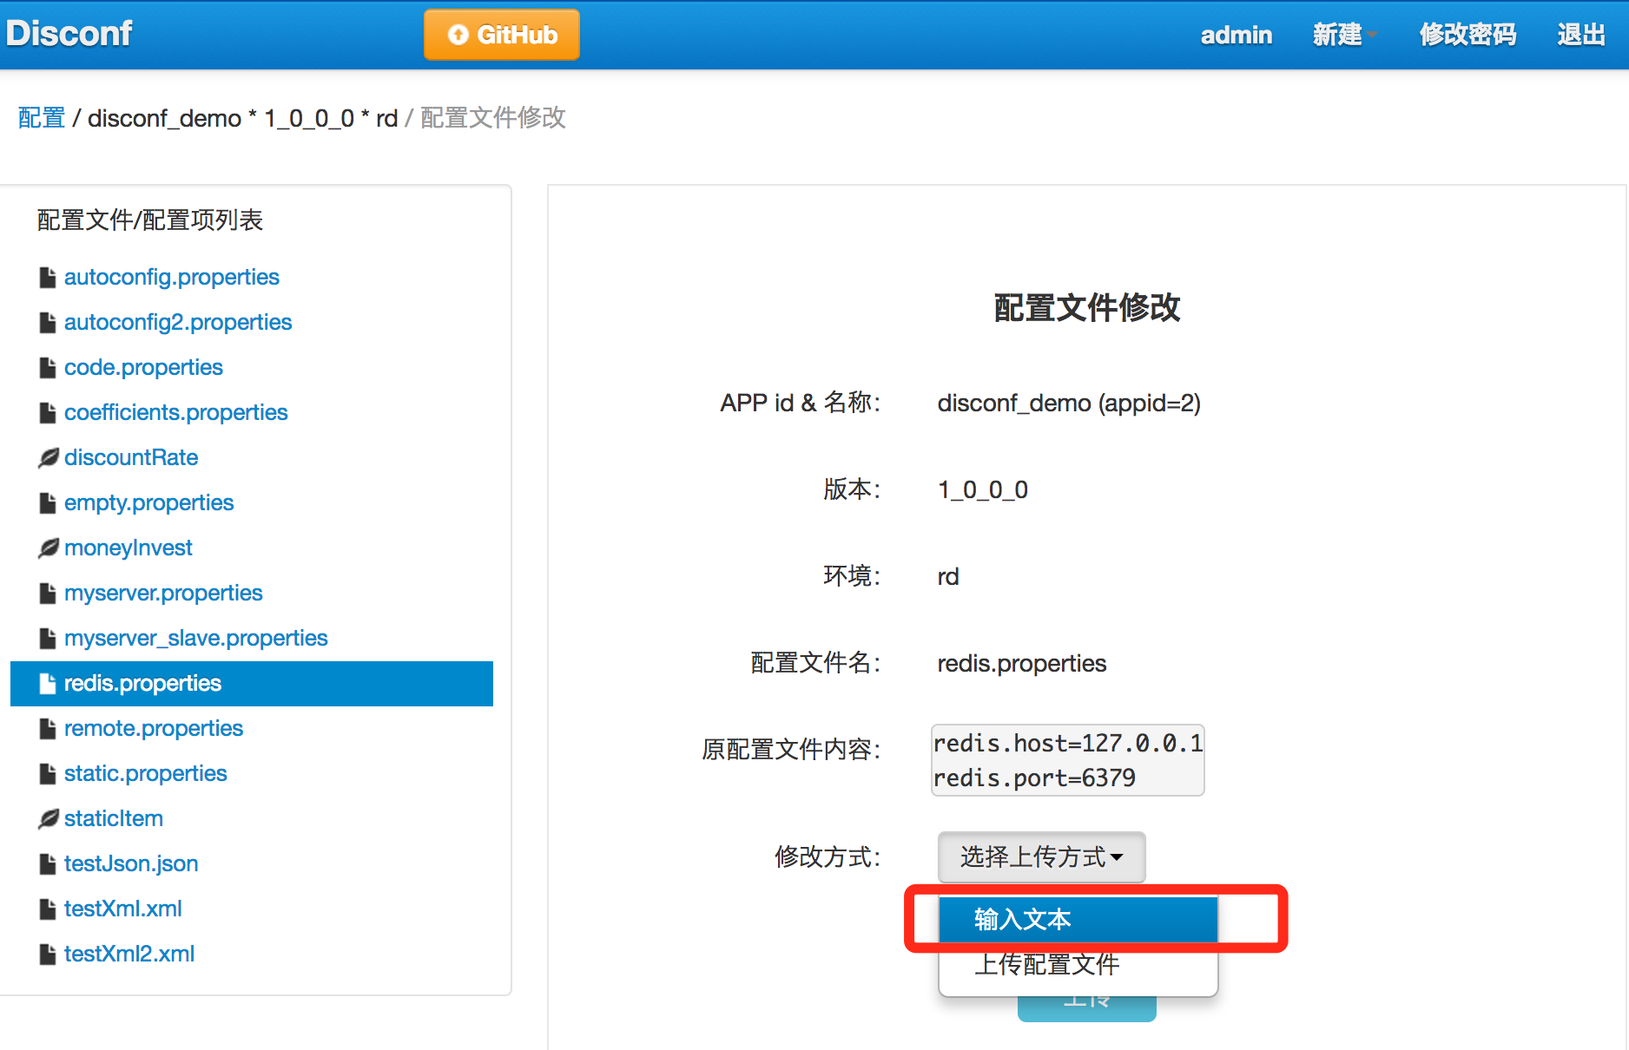Open static.properties file

tap(146, 774)
